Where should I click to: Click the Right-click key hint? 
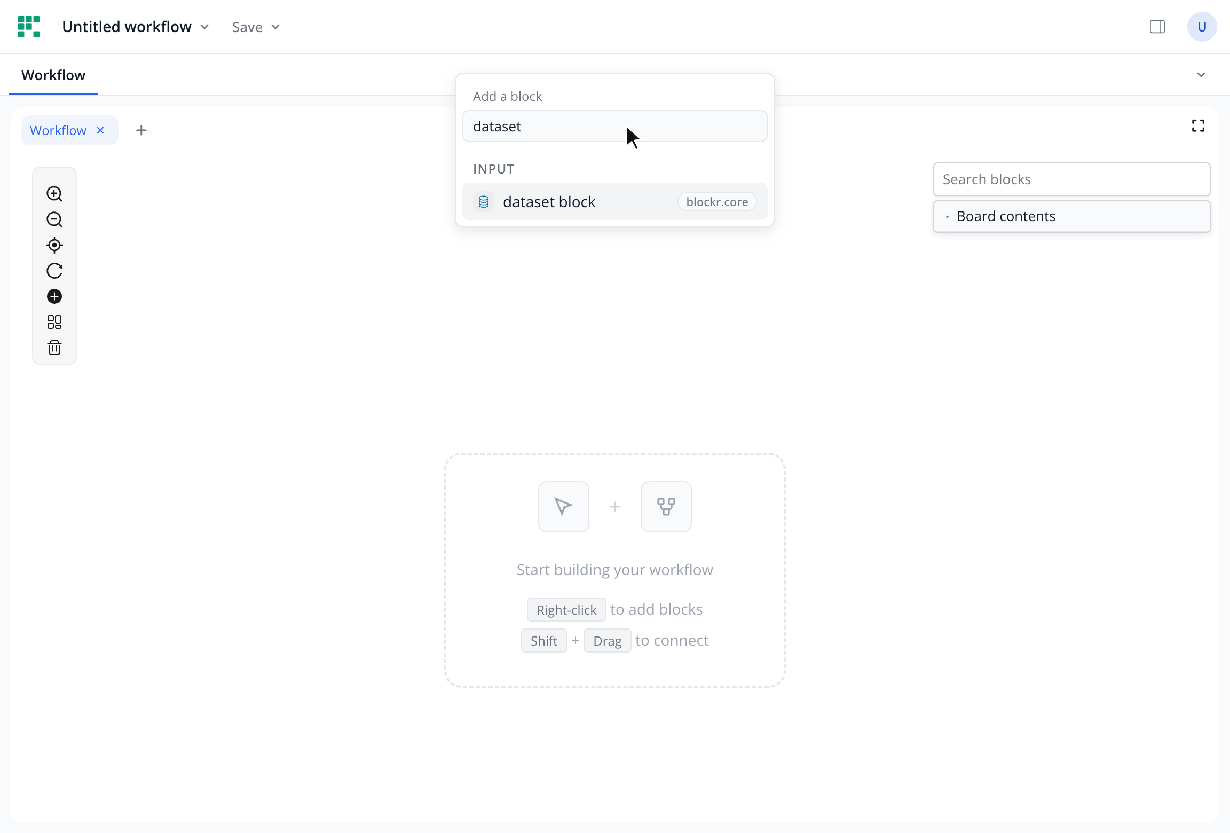point(566,610)
